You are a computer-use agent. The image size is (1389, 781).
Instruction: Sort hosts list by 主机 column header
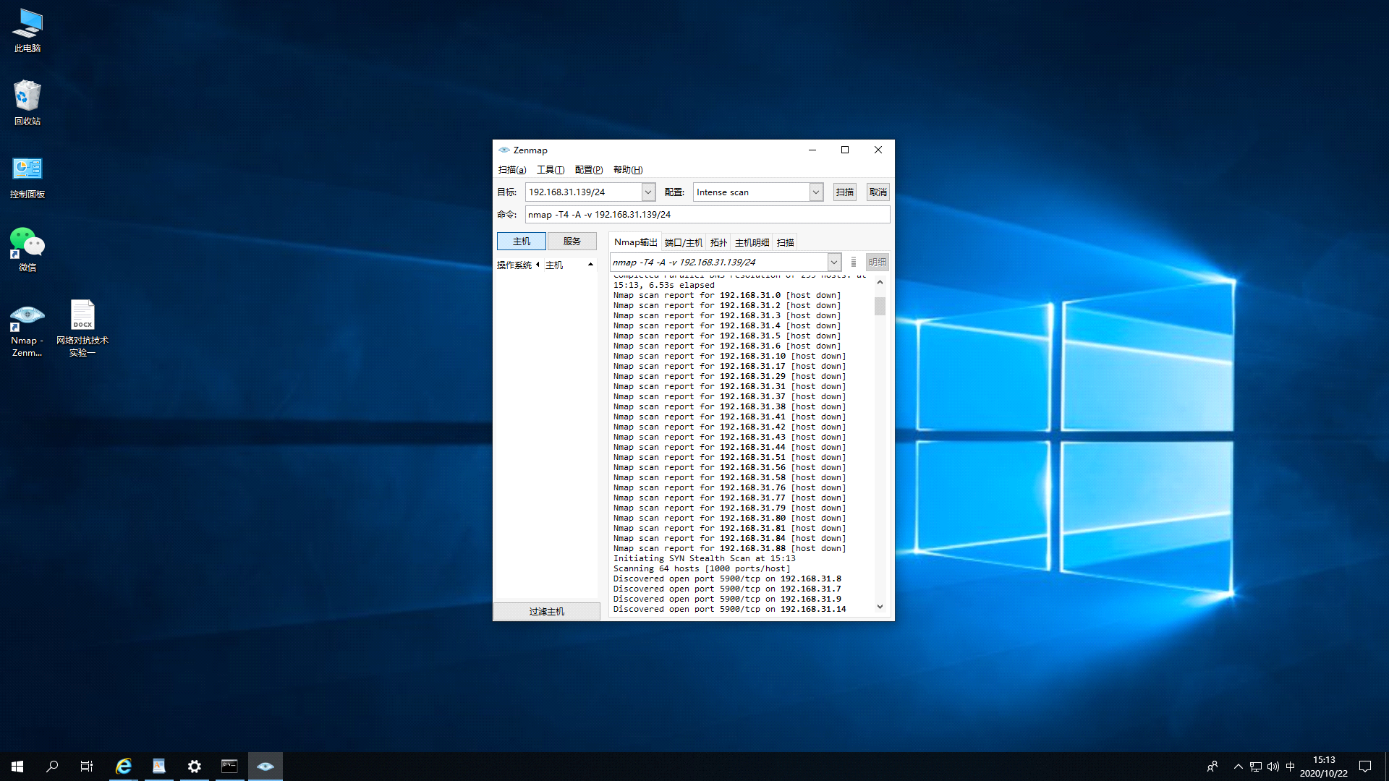point(554,265)
